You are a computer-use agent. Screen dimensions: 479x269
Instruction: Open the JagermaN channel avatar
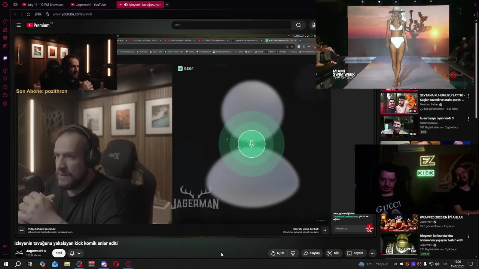19,253
